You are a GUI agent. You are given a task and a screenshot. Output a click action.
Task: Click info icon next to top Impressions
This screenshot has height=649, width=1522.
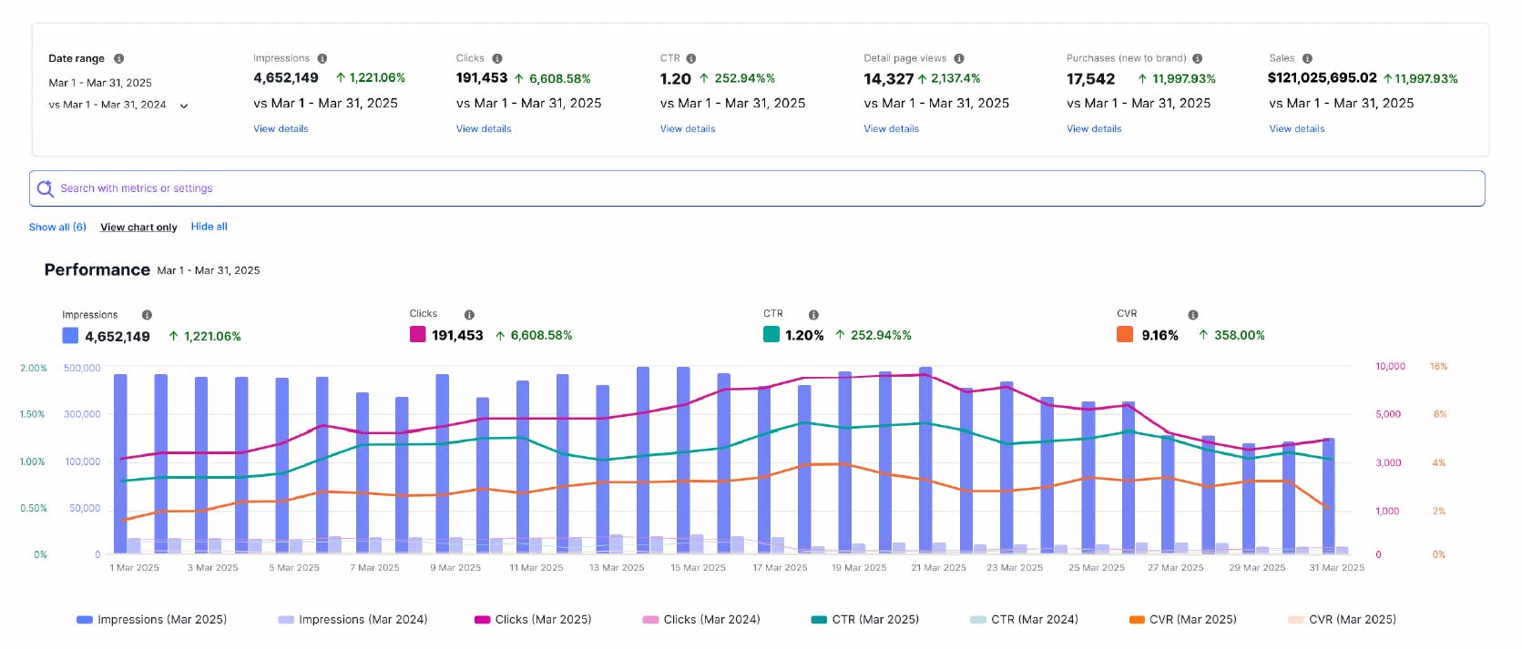[322, 58]
